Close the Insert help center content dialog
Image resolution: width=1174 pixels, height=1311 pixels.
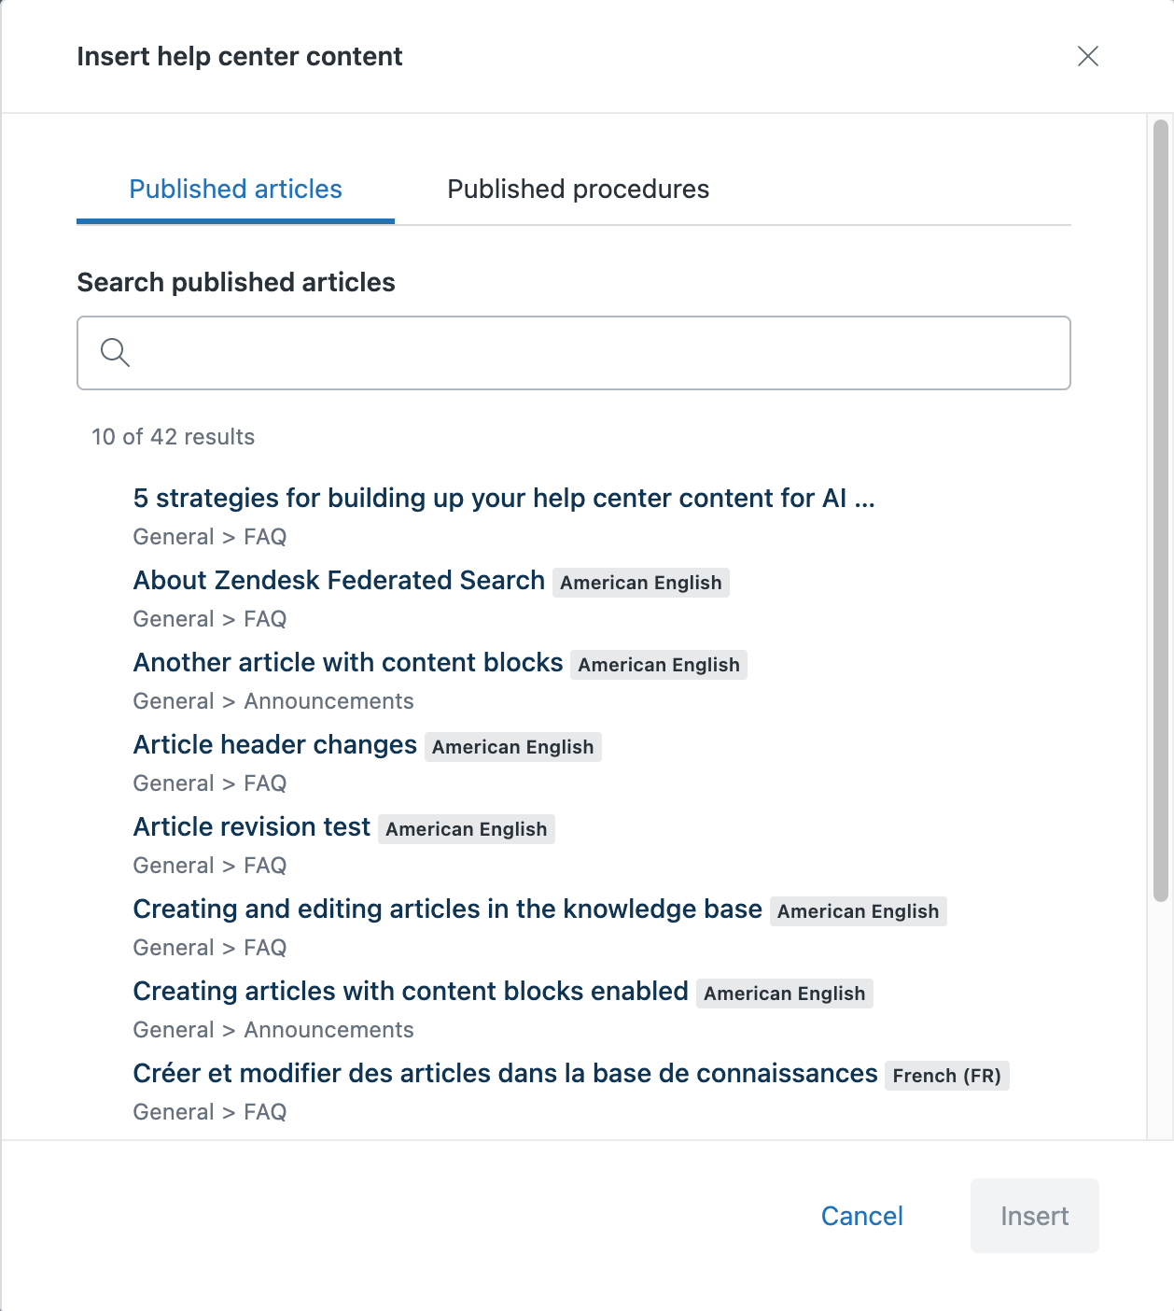[1087, 56]
